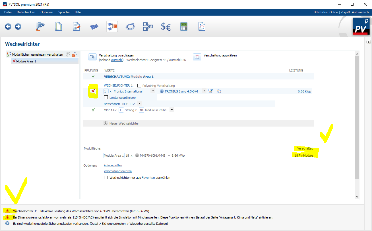Enable Polystring-Verschaltung checkbox
This screenshot has width=372, height=231.
139,85
